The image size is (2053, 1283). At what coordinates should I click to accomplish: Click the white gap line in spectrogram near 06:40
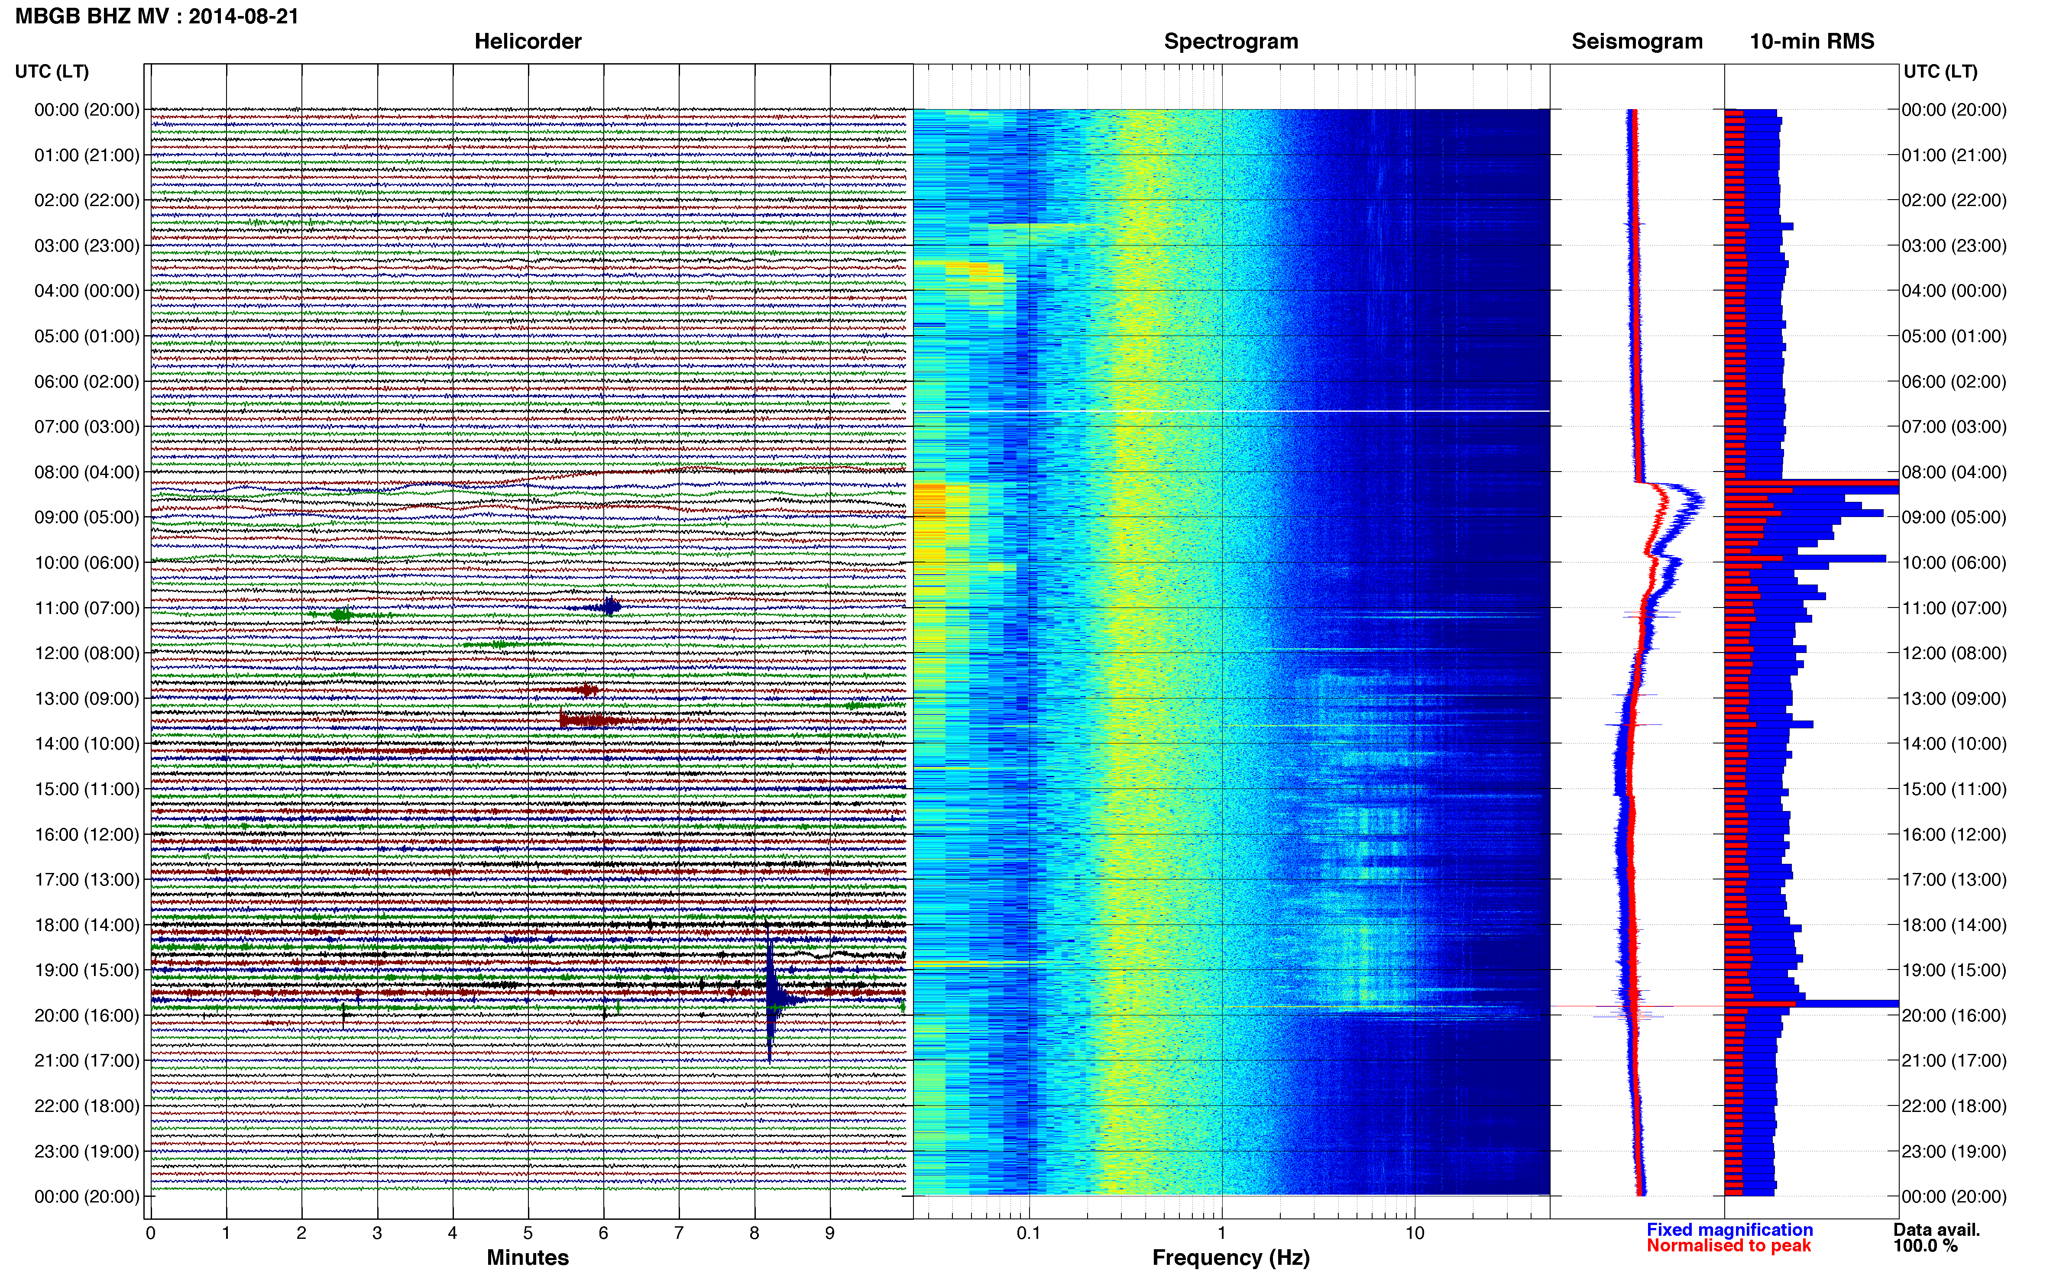click(1231, 411)
